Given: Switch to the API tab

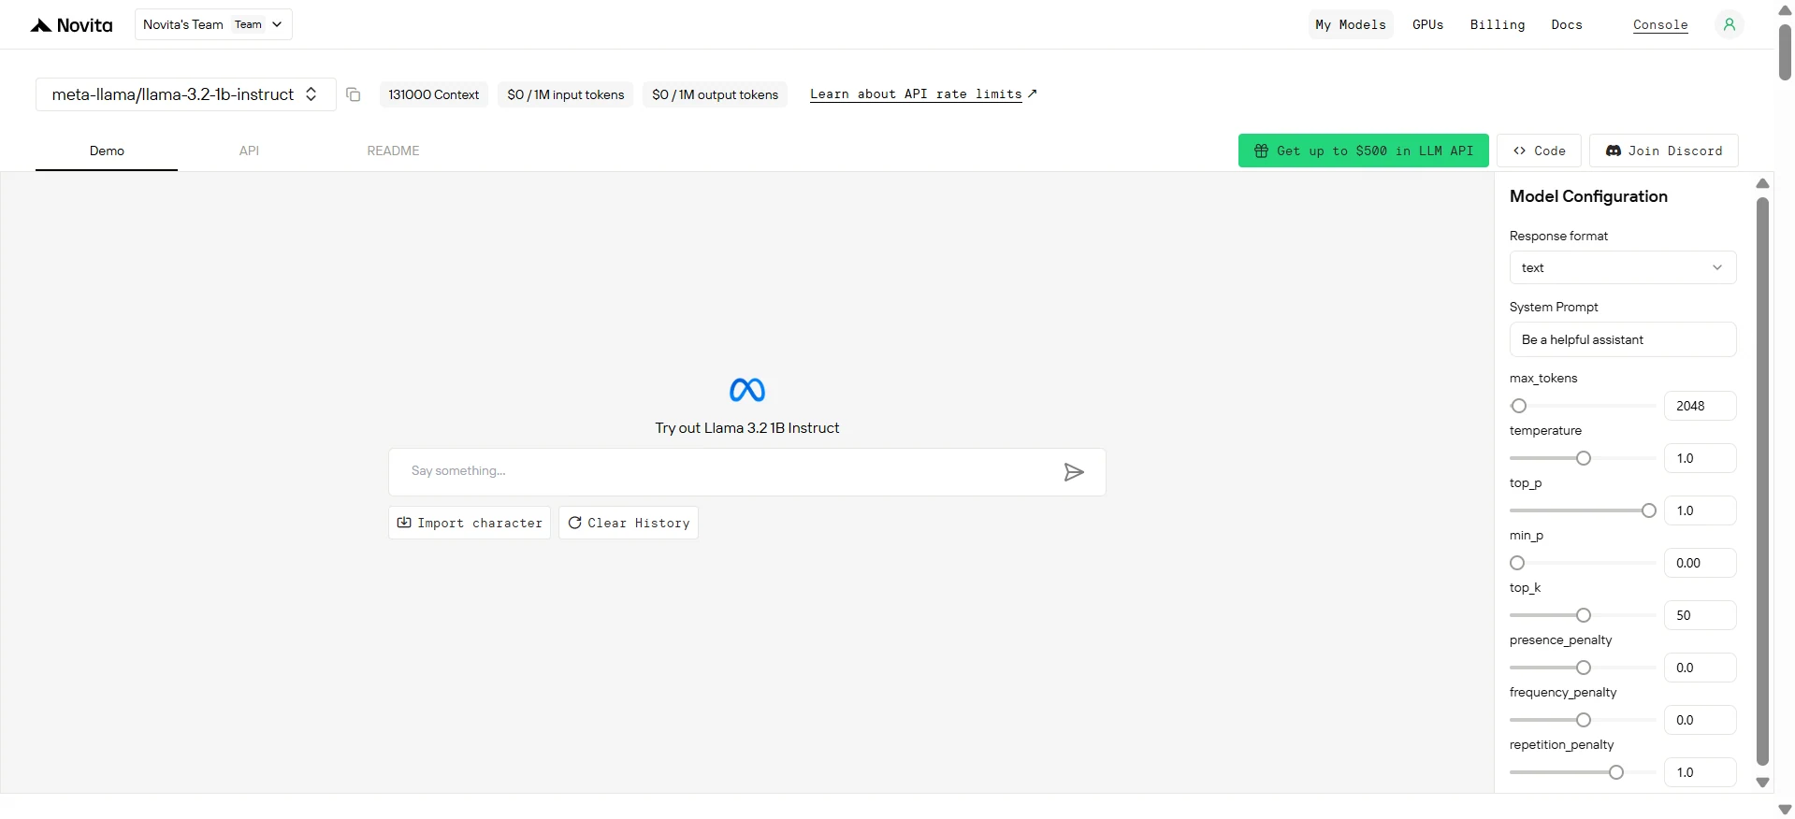Looking at the screenshot, I should click(x=249, y=151).
